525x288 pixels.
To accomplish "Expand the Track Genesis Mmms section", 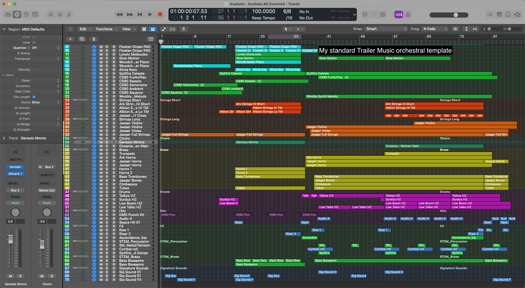I will [x=4, y=138].
